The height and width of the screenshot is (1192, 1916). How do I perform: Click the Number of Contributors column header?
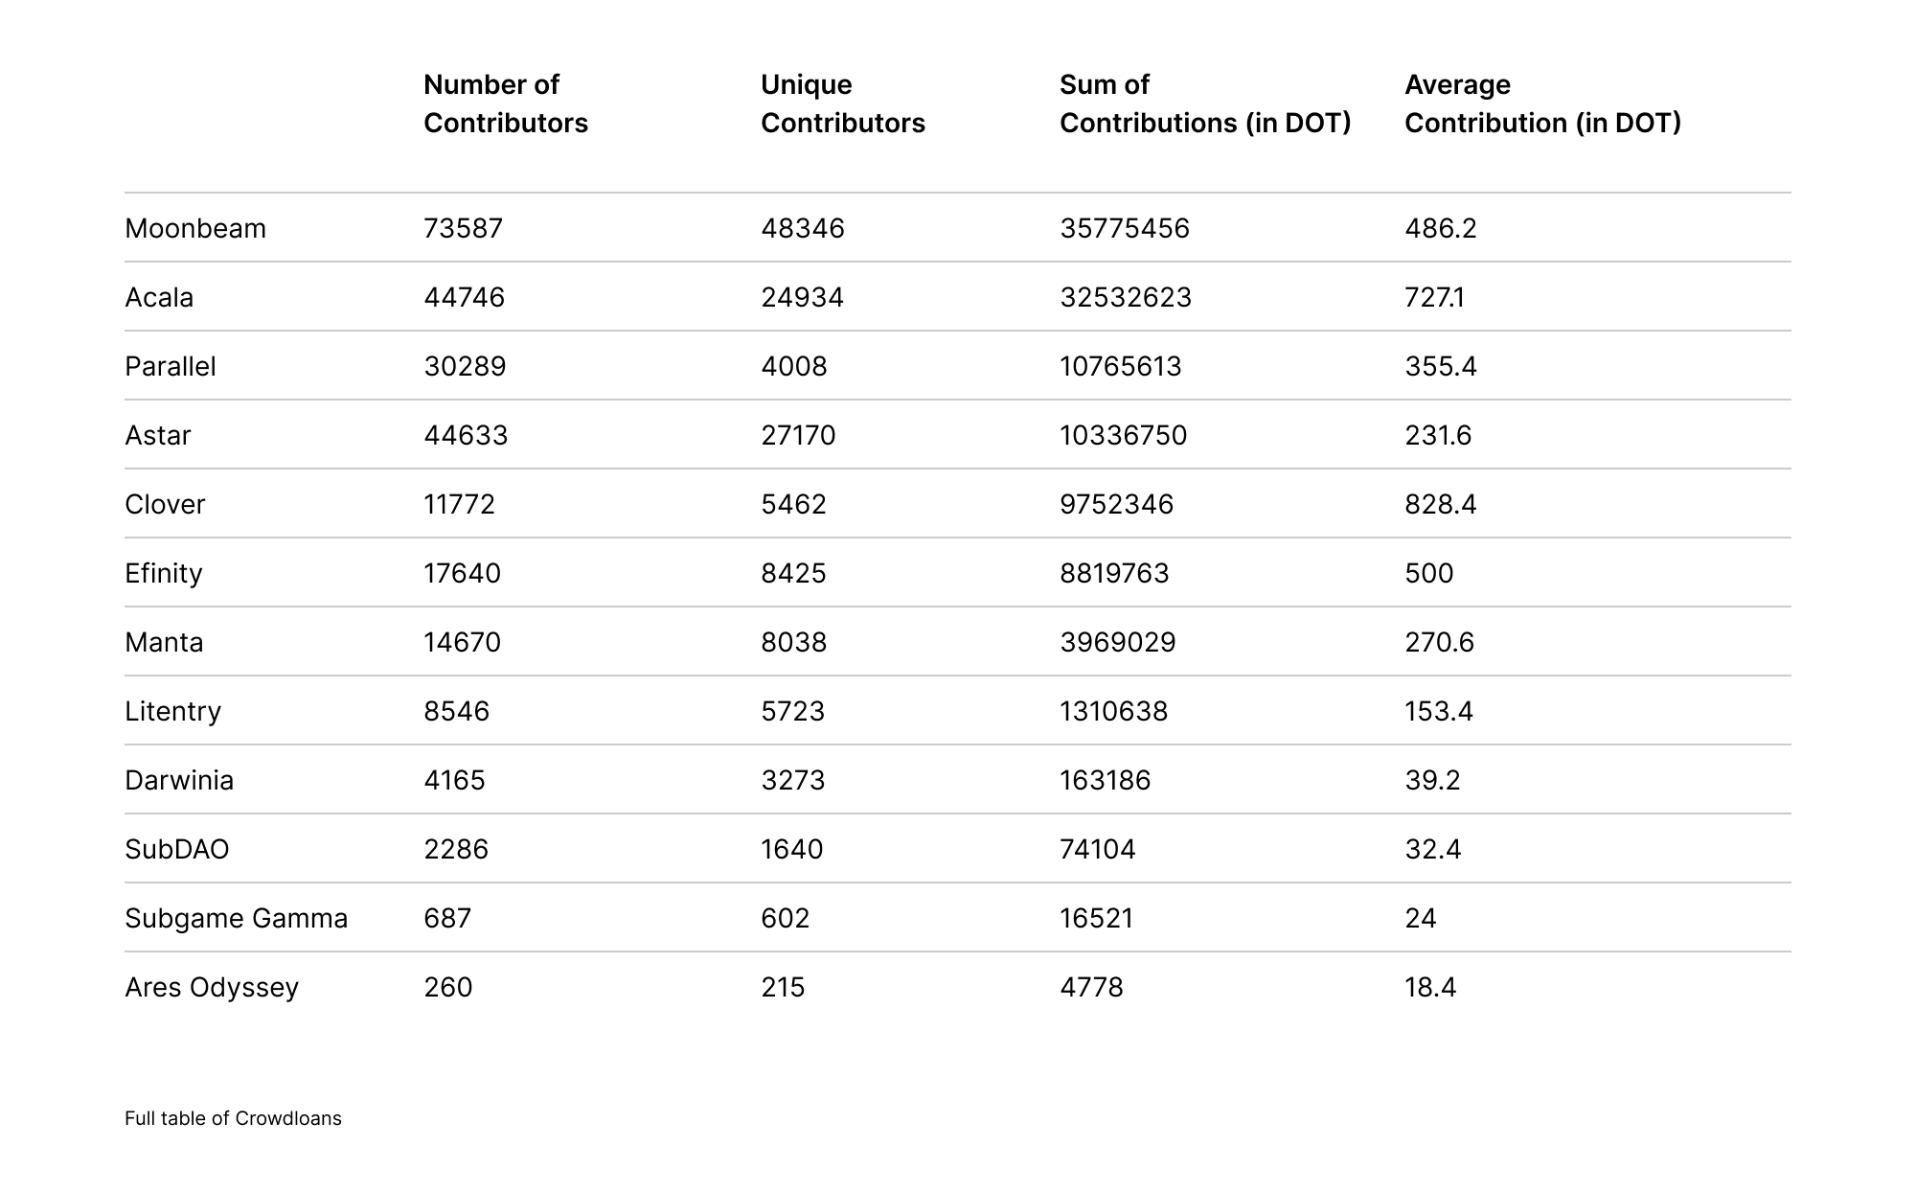point(505,103)
